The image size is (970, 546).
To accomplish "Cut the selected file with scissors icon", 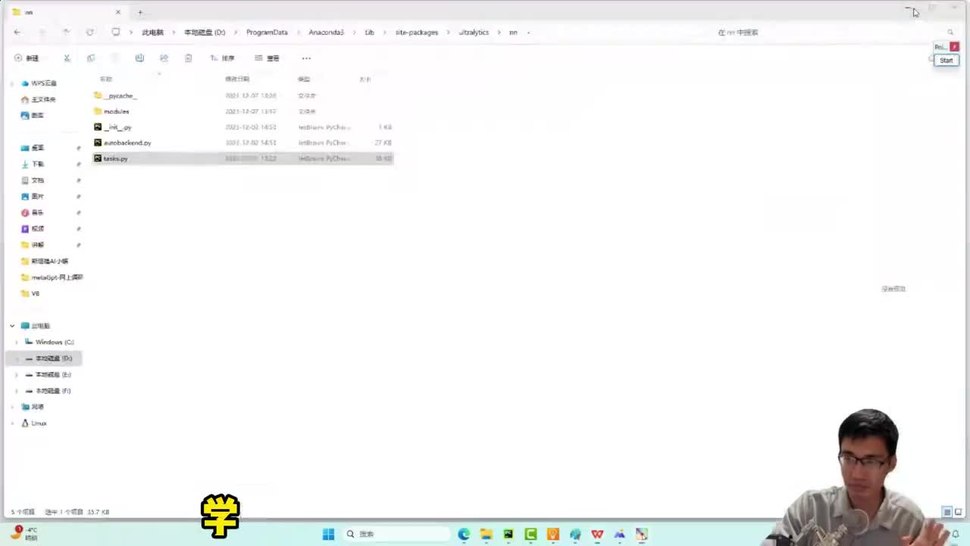I will (x=67, y=58).
